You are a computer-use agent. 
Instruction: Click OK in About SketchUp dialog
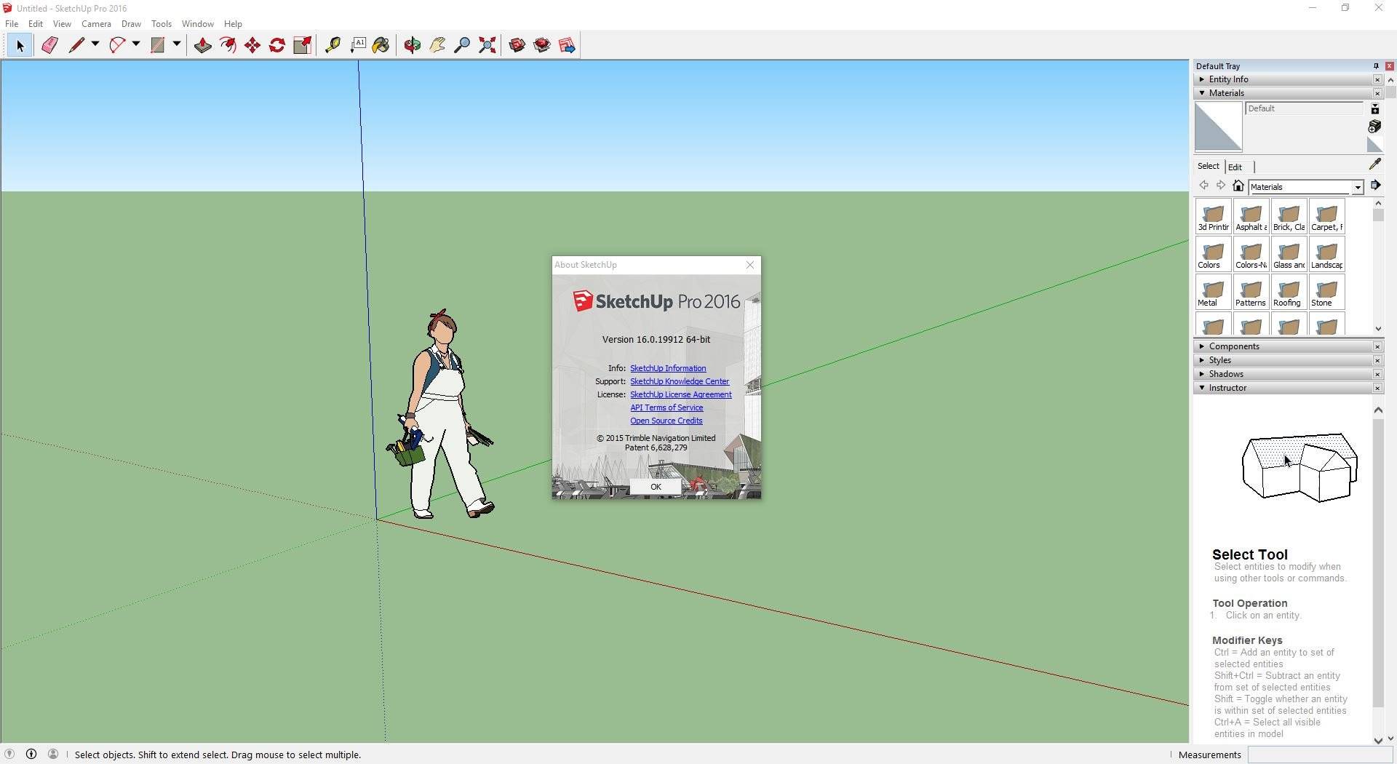point(656,487)
